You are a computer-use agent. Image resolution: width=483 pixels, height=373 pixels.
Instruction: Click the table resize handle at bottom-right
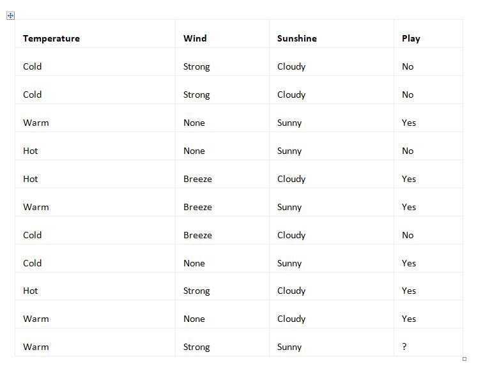coord(464,359)
